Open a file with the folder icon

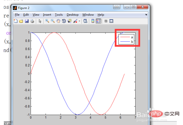click(x=21, y=21)
